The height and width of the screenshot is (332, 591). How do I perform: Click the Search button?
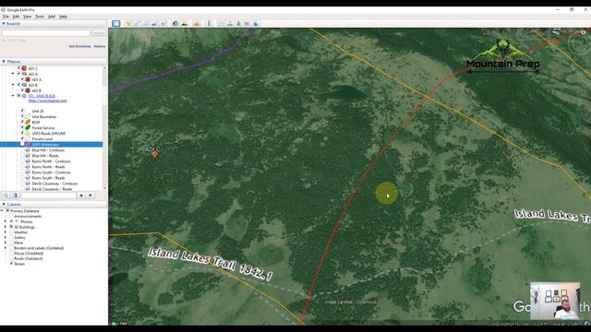point(99,33)
